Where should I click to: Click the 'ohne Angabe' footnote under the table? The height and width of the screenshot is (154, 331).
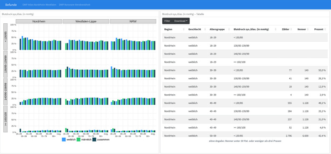click(245, 141)
